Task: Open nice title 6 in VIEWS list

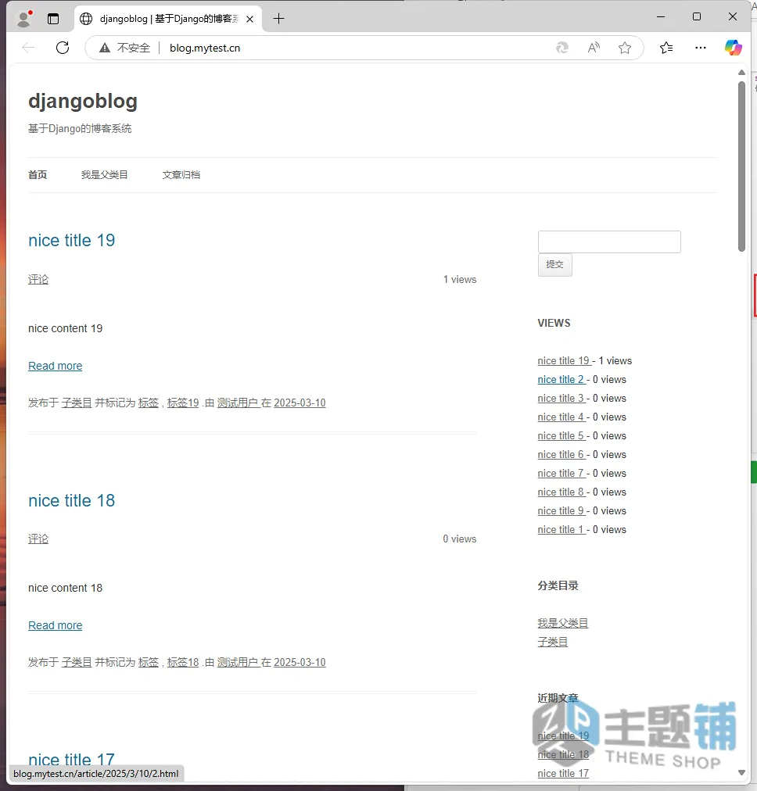Action: tap(561, 455)
